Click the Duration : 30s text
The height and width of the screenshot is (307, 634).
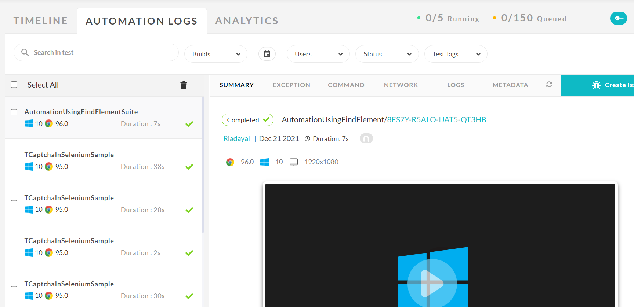pos(142,296)
